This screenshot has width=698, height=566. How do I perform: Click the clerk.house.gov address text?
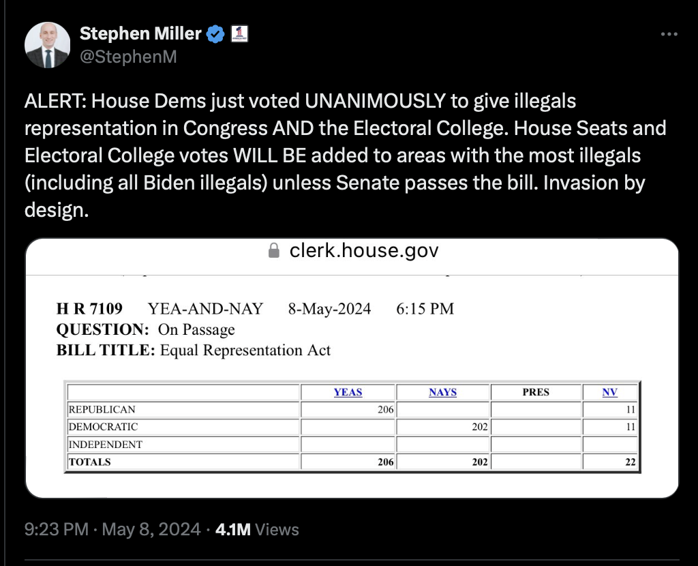click(364, 250)
